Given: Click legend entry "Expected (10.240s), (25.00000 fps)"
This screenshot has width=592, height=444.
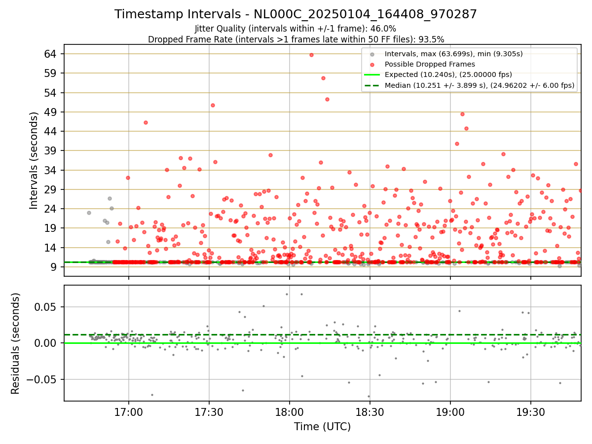Looking at the screenshot, I should coord(448,75).
